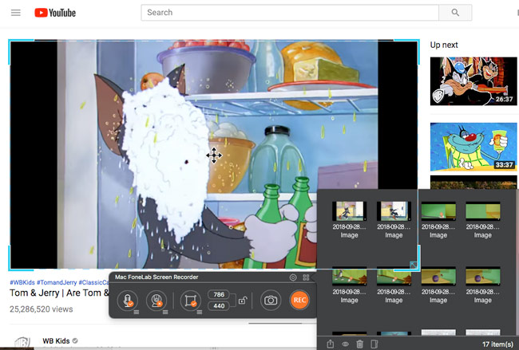Click the Tom & Jerry video title
Viewport: 519px width, 350px height.
tap(59, 293)
